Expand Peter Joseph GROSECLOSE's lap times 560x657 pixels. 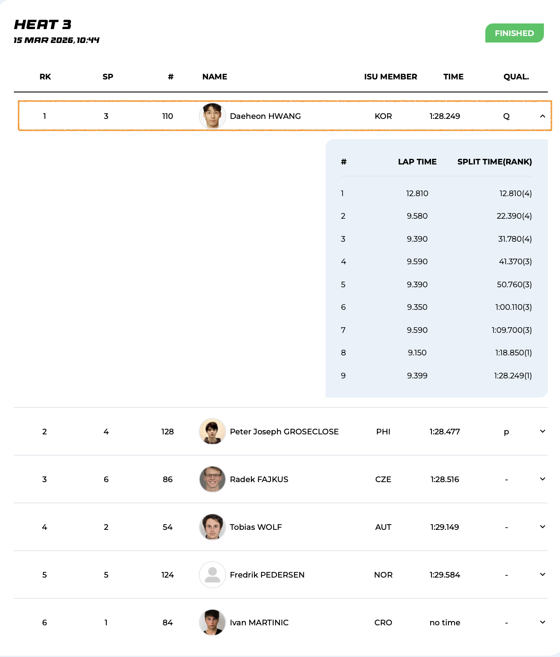[542, 431]
